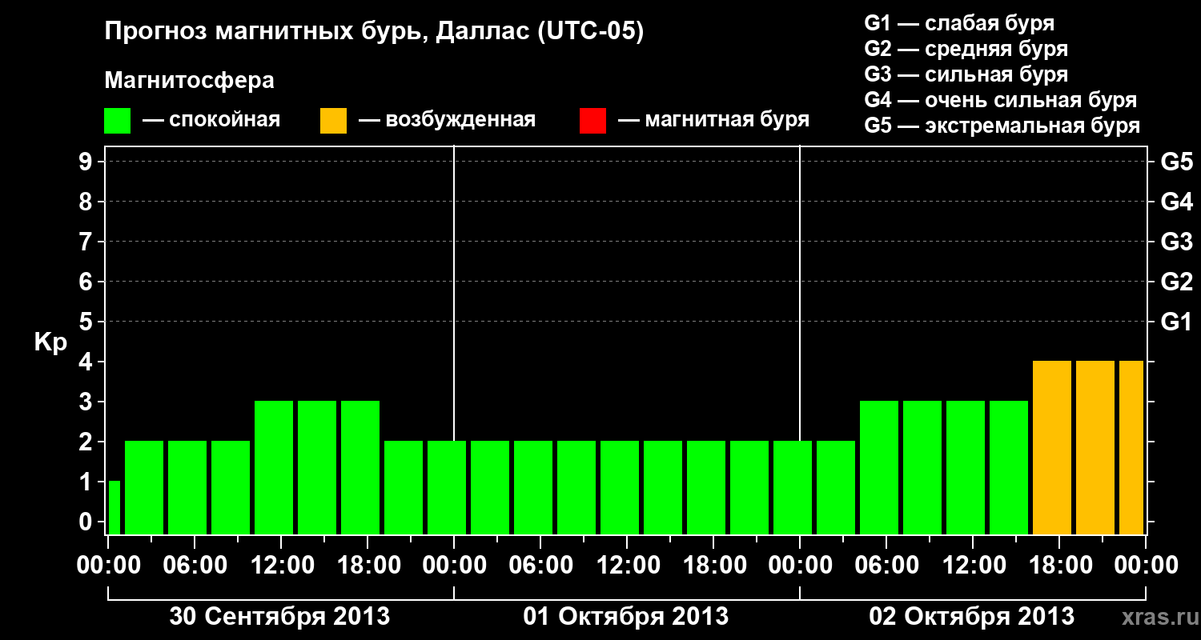
Task: Click the 'Kp' axis title
Action: [50, 342]
